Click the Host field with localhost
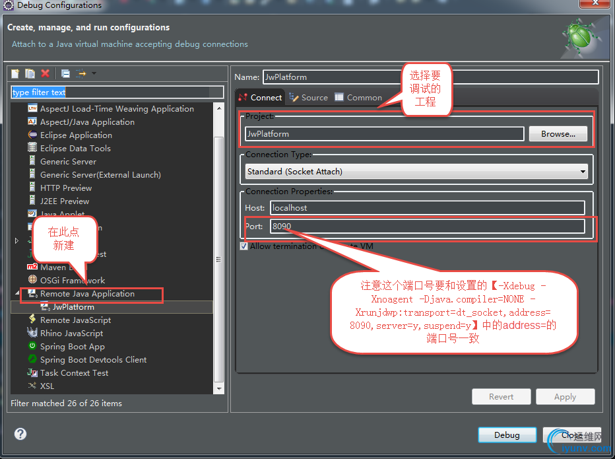 (x=427, y=208)
